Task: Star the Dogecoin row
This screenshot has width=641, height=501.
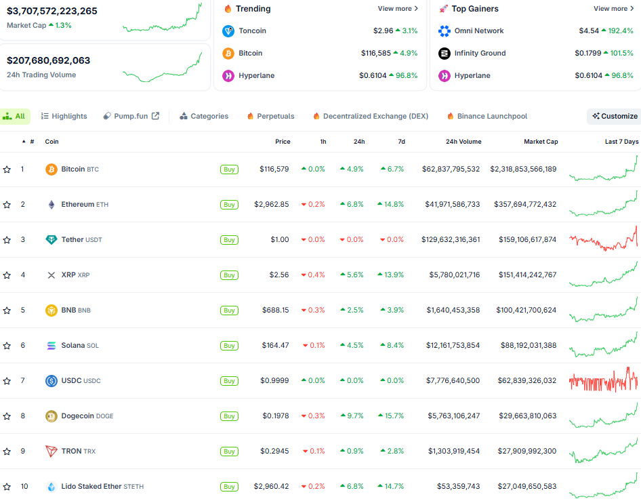Action: (8, 416)
